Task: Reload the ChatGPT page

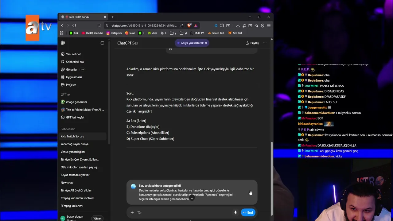Action: coord(74,25)
